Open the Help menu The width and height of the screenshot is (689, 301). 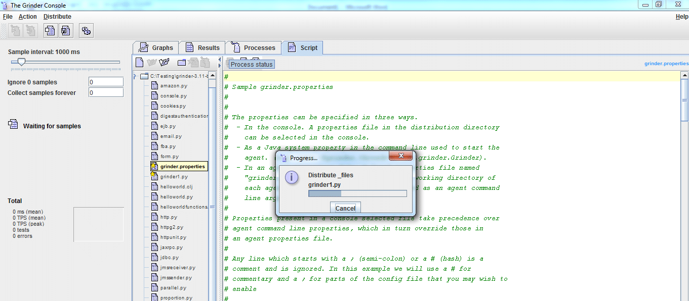681,17
